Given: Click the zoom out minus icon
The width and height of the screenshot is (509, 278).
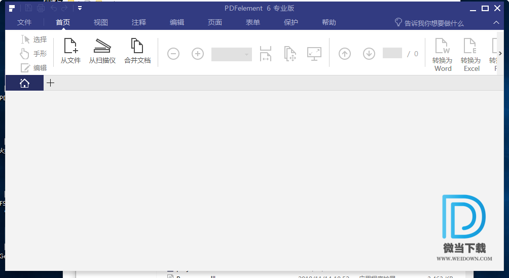Looking at the screenshot, I should (173, 54).
